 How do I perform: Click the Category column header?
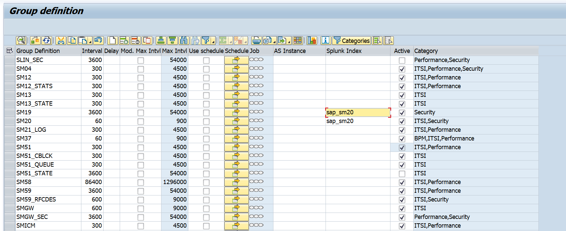[x=426, y=51]
